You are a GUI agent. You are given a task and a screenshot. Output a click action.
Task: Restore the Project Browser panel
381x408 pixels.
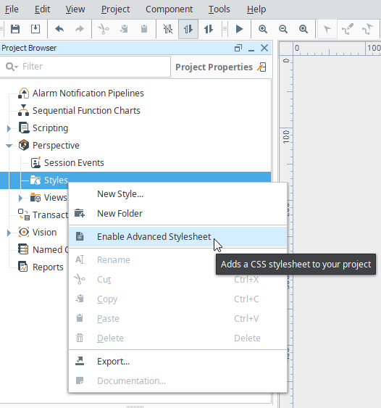[238, 48]
